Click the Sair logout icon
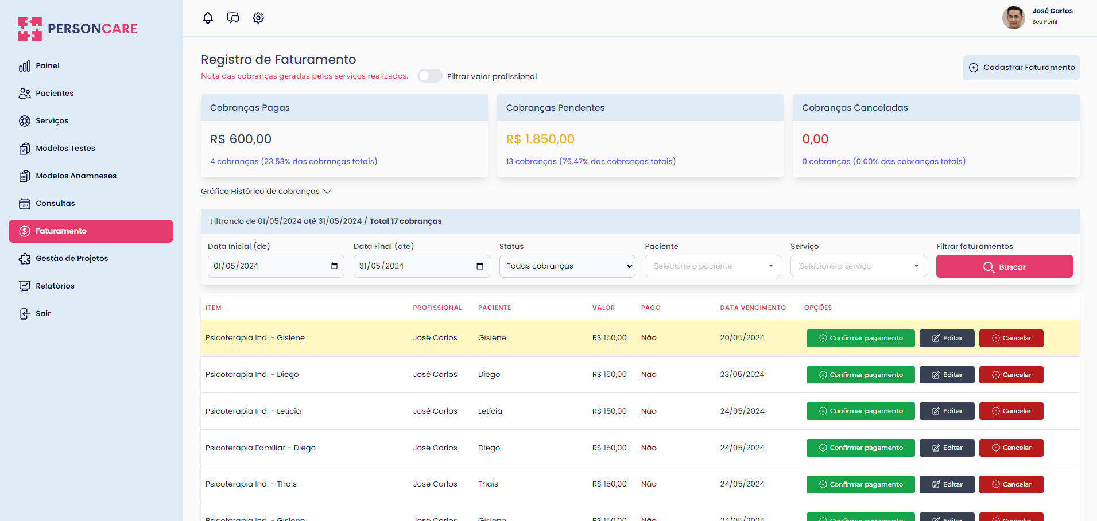 point(25,314)
